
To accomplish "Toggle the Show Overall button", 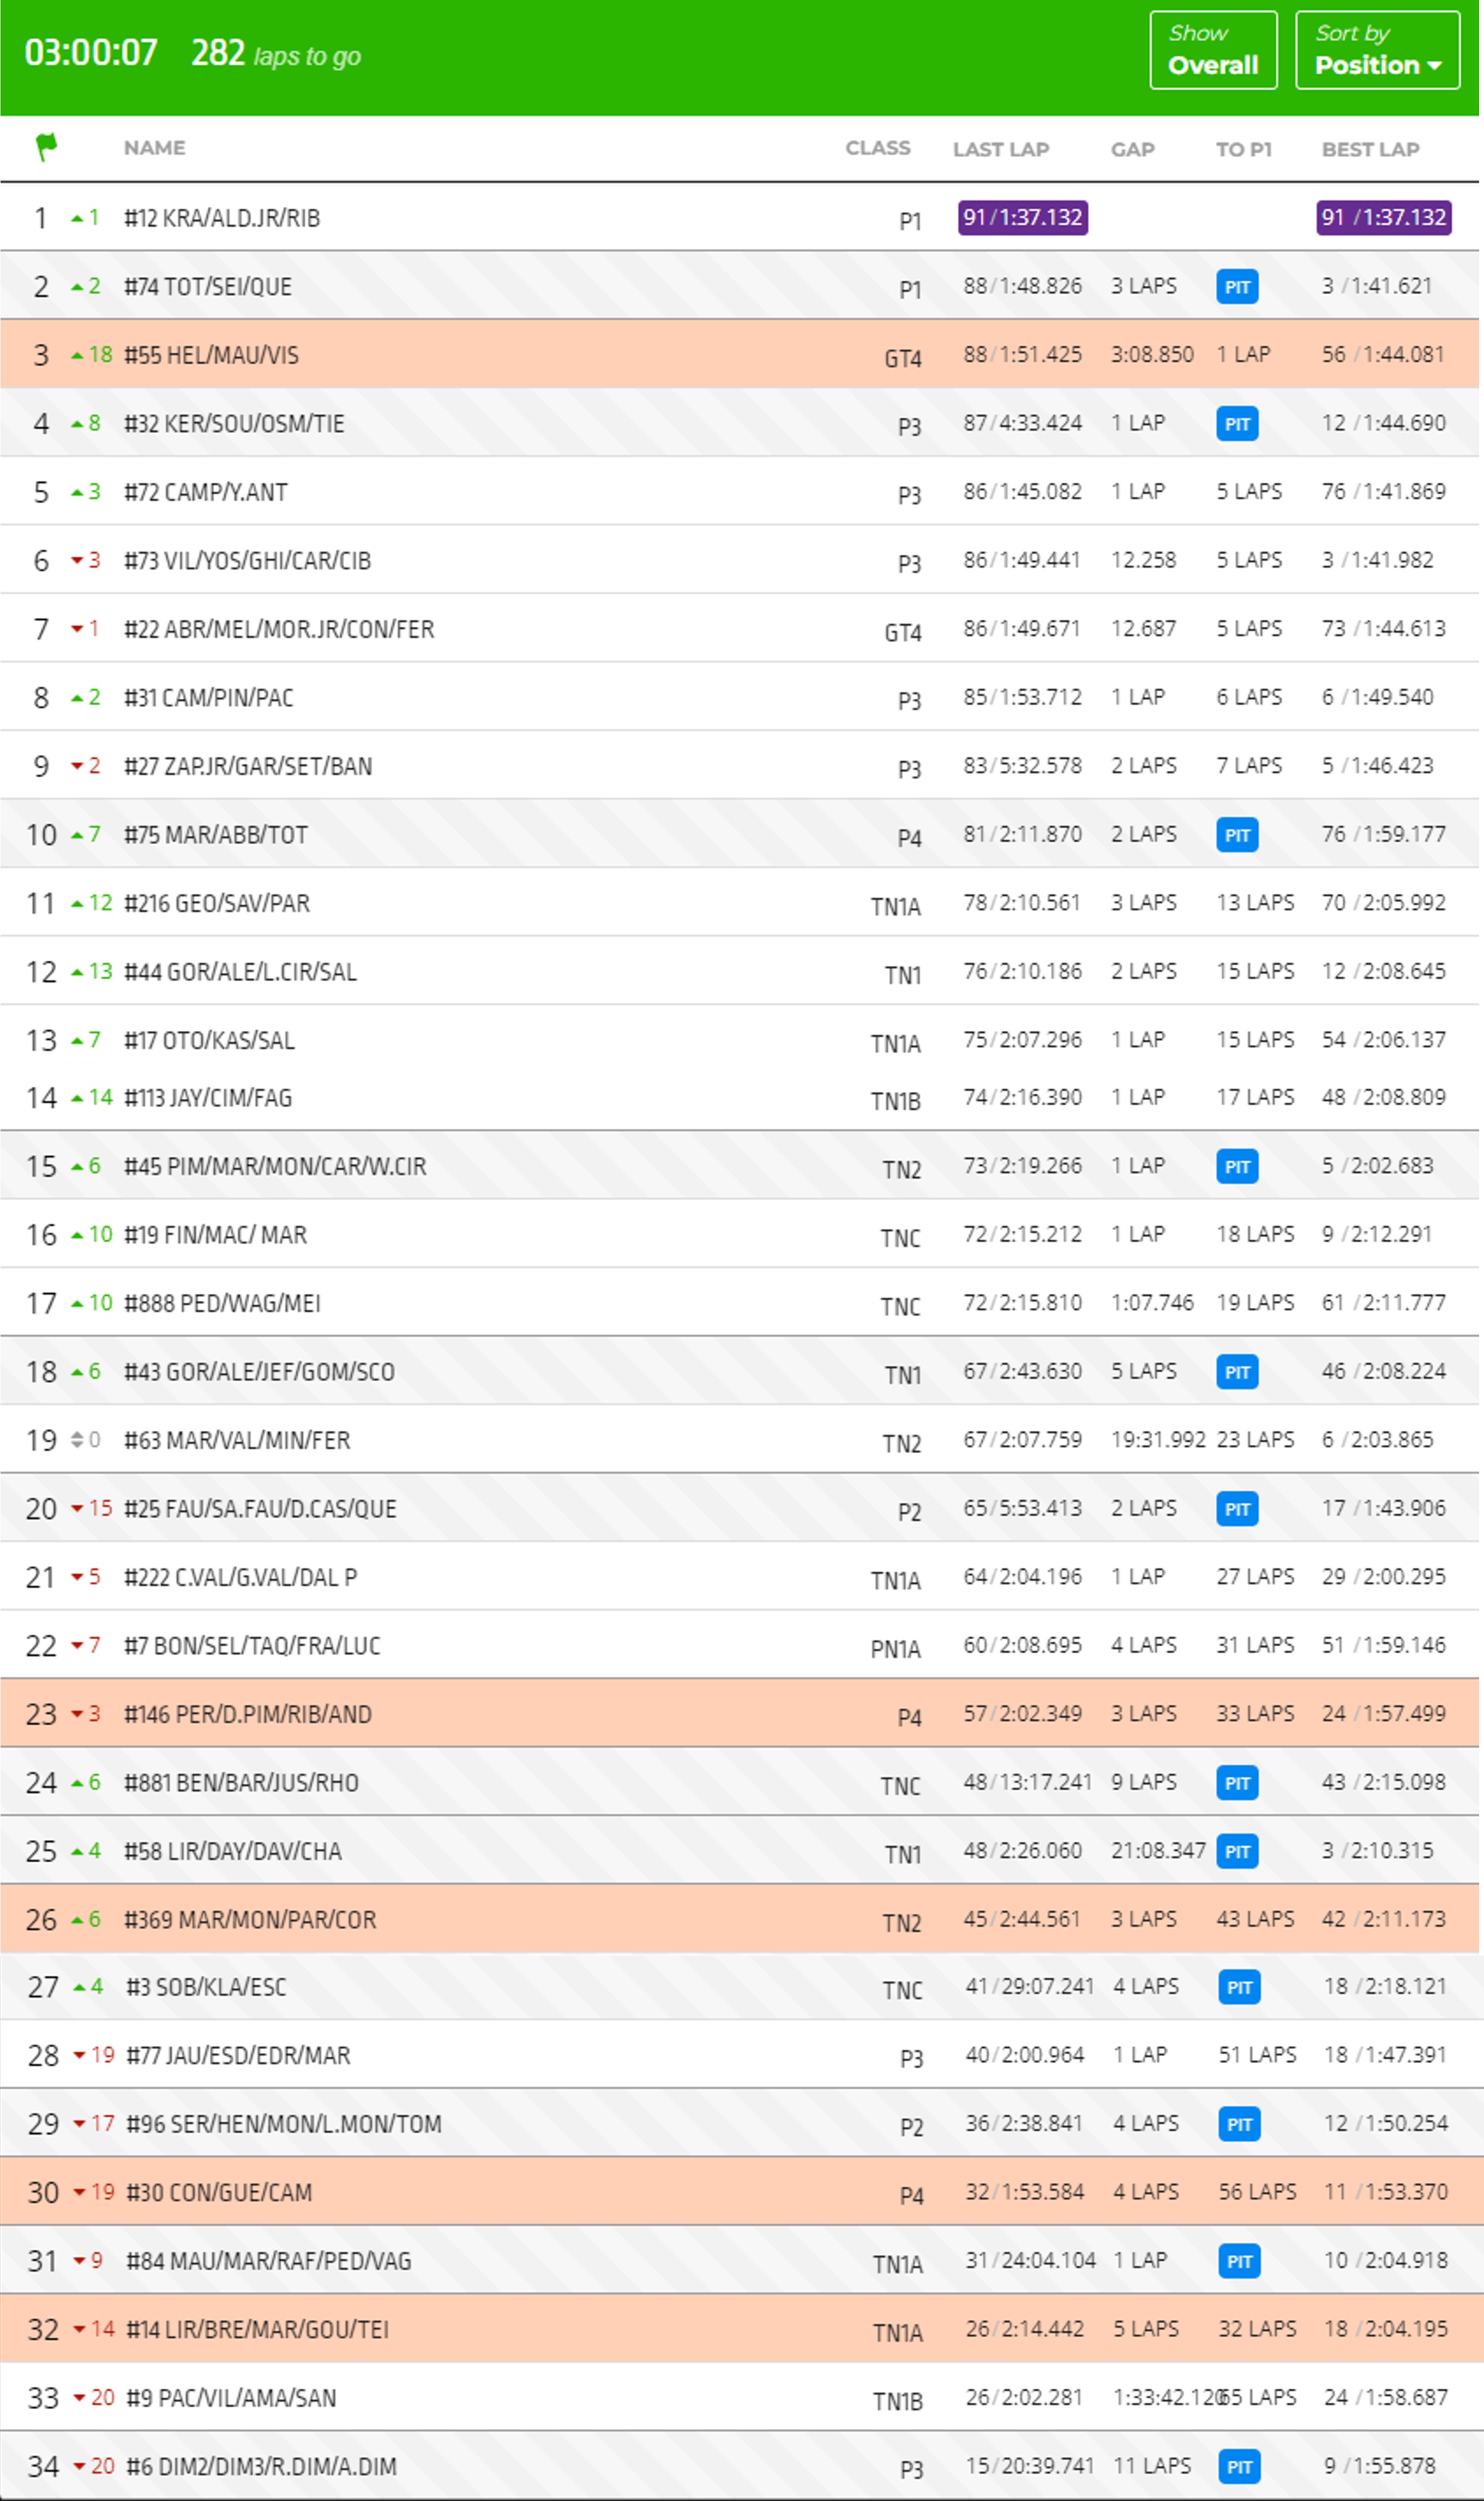I will click(1212, 51).
